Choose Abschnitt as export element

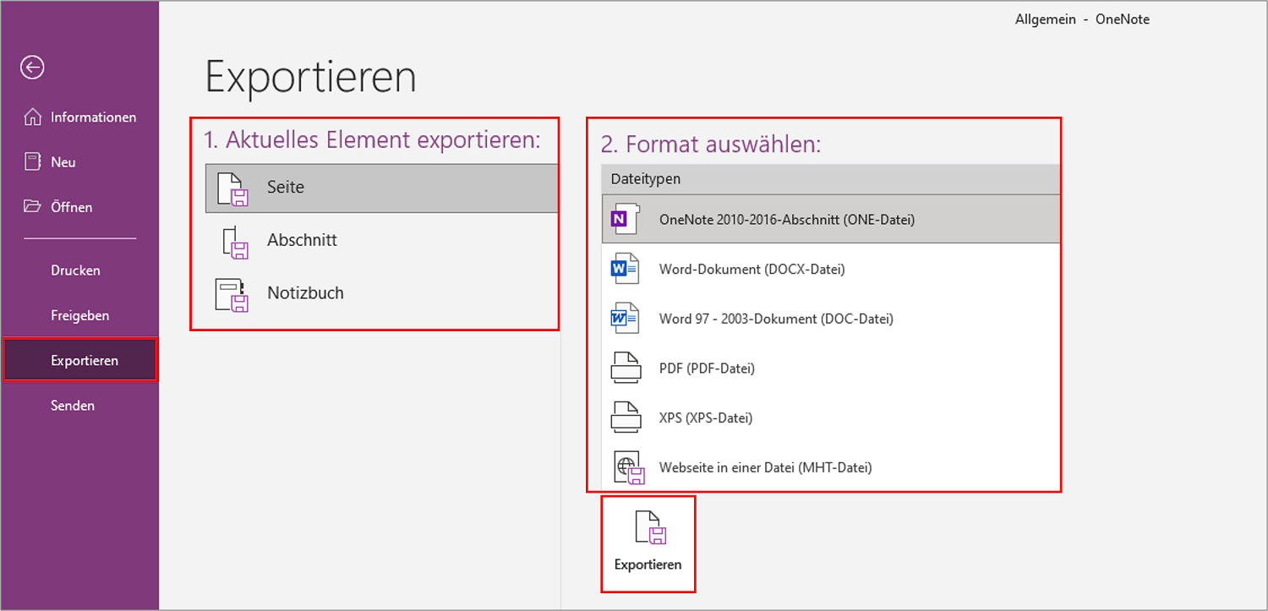coord(381,241)
